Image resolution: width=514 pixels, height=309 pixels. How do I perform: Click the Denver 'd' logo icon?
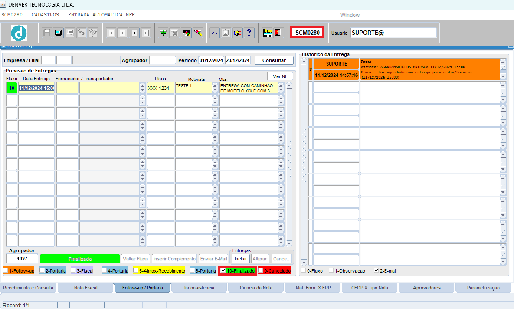[19, 33]
